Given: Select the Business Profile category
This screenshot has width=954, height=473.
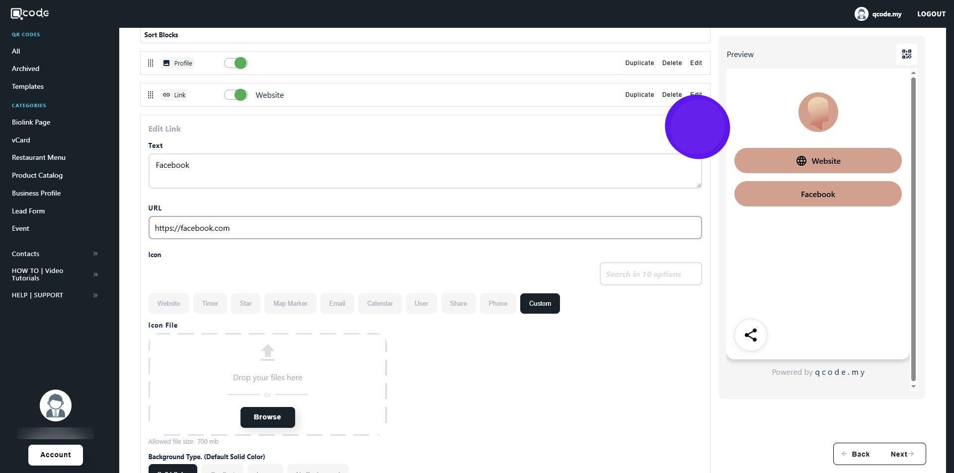Looking at the screenshot, I should (36, 193).
